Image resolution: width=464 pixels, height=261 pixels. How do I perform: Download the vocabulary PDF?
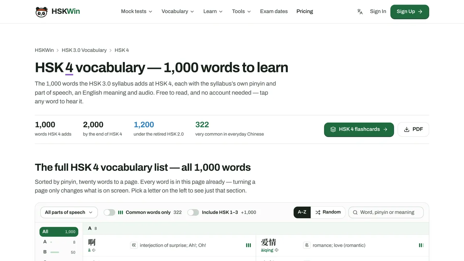(413, 129)
